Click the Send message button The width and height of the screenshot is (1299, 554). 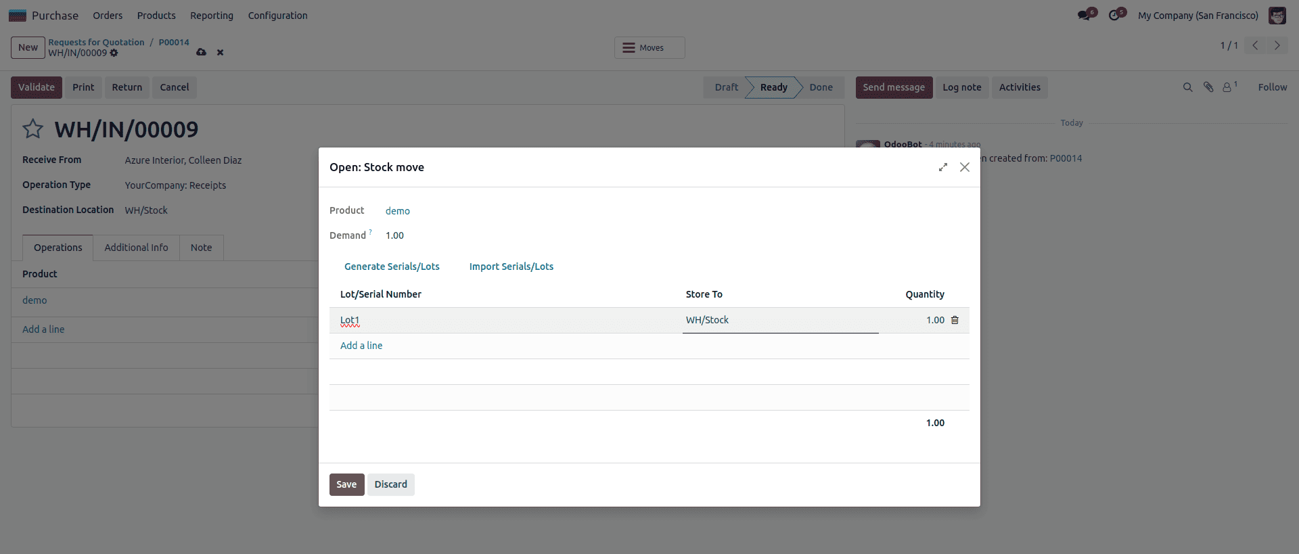click(894, 87)
